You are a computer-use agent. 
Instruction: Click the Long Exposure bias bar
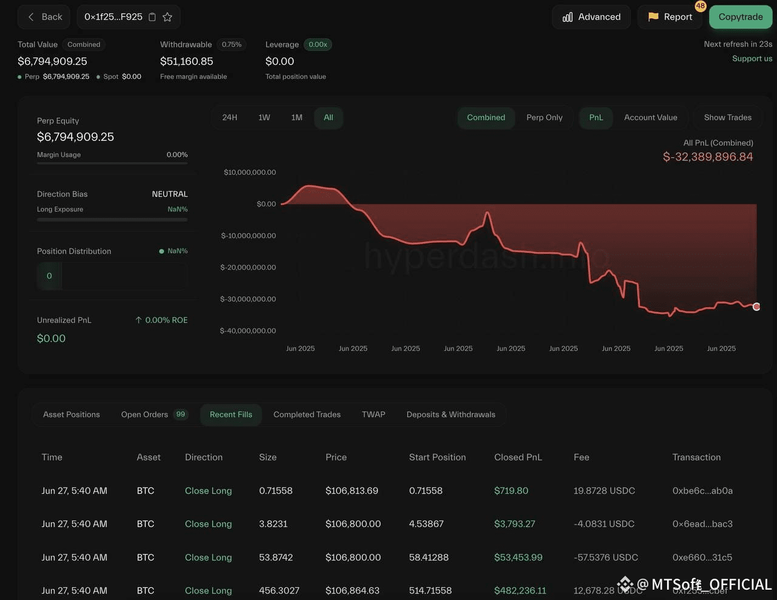[112, 219]
